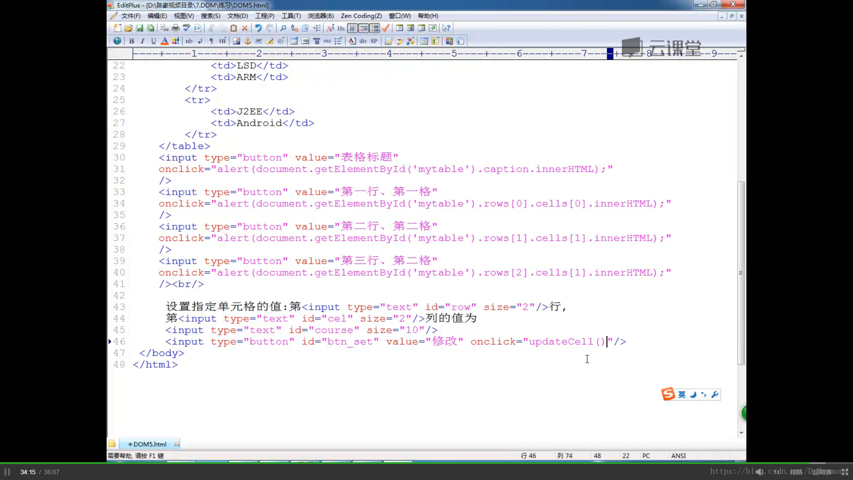Toggle auto indent in the toolbar
This screenshot has width=853, height=480.
(363, 28)
